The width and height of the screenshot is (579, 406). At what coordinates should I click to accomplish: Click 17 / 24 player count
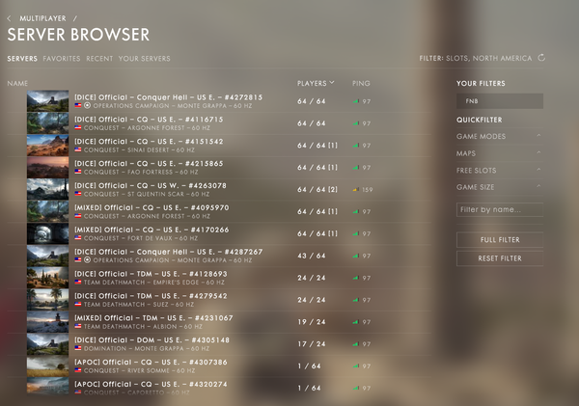point(312,344)
